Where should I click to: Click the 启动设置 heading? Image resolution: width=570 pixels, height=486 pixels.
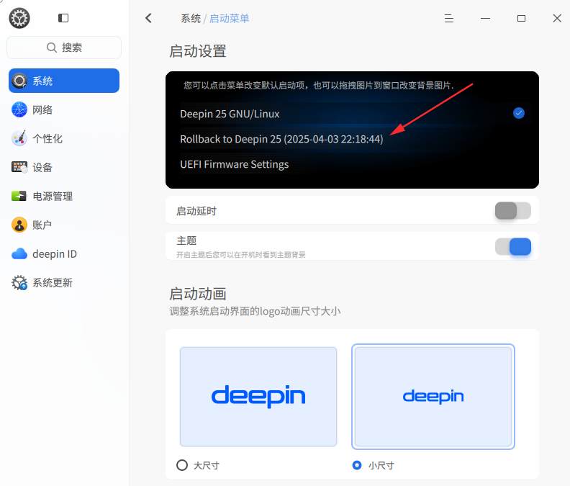click(198, 51)
